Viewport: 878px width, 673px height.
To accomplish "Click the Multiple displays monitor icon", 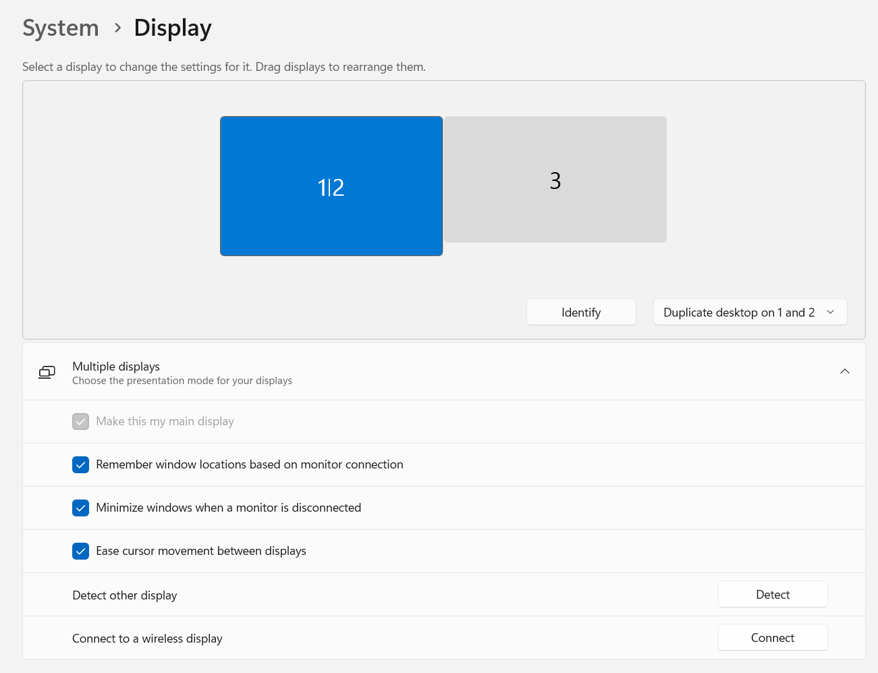I will pos(47,372).
